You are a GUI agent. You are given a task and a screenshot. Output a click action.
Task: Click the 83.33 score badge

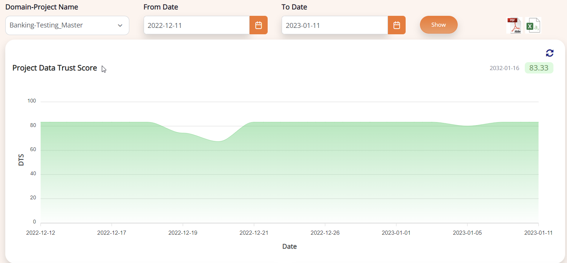coord(539,68)
